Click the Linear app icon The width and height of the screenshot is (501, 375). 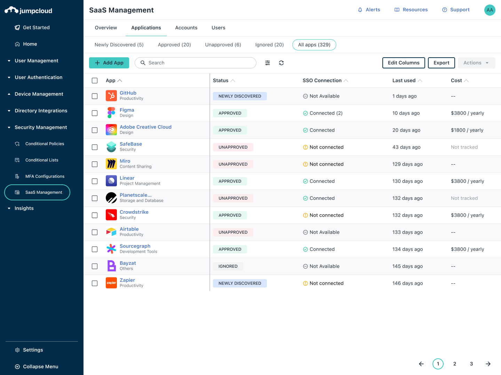pyautogui.click(x=111, y=181)
